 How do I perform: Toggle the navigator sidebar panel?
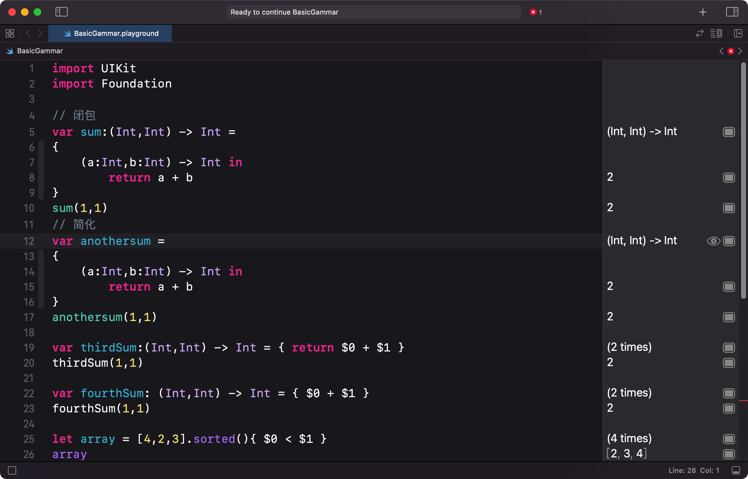(x=62, y=12)
